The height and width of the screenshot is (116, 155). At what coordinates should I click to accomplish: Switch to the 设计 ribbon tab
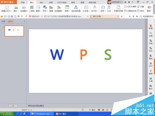click(41, 2)
